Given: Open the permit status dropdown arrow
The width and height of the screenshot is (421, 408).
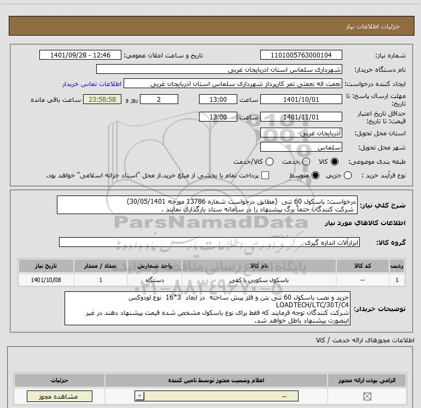Looking at the screenshot, I should (x=139, y=396).
